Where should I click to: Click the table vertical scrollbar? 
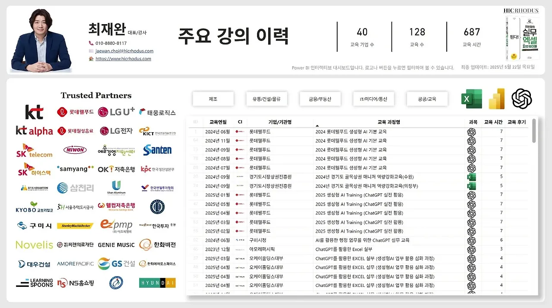[533, 131]
